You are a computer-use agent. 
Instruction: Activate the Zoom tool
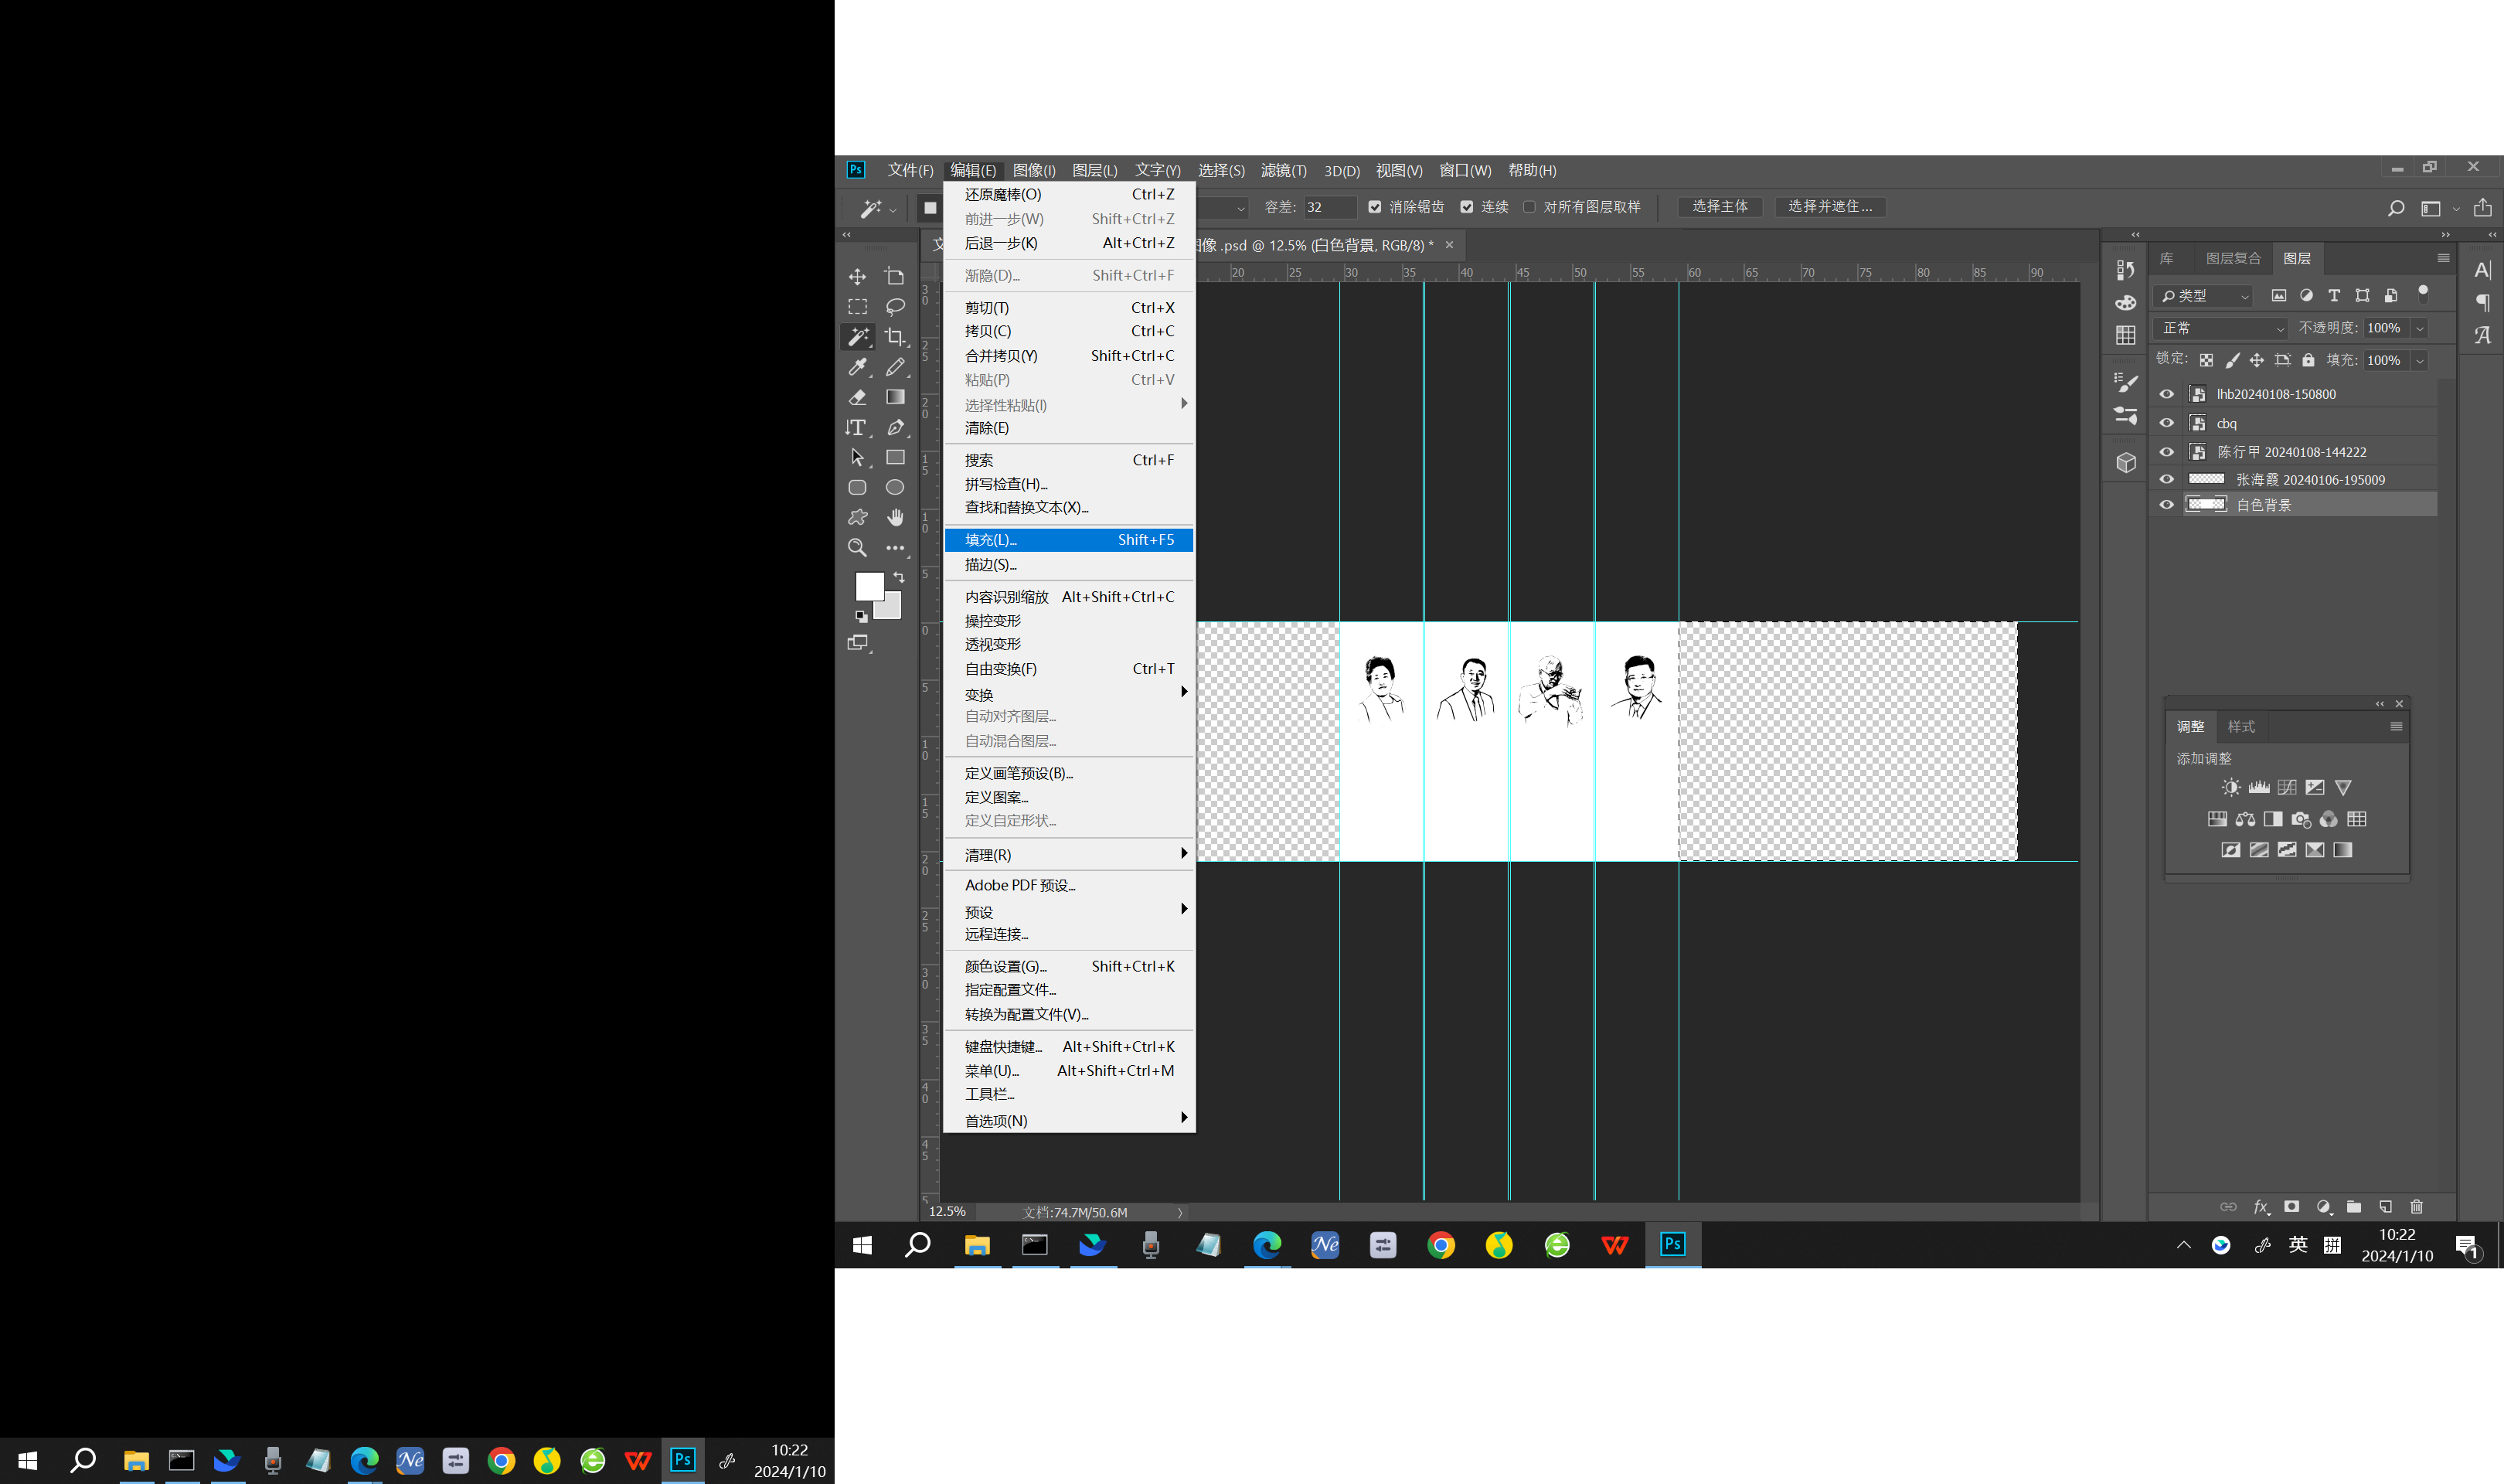(858, 549)
